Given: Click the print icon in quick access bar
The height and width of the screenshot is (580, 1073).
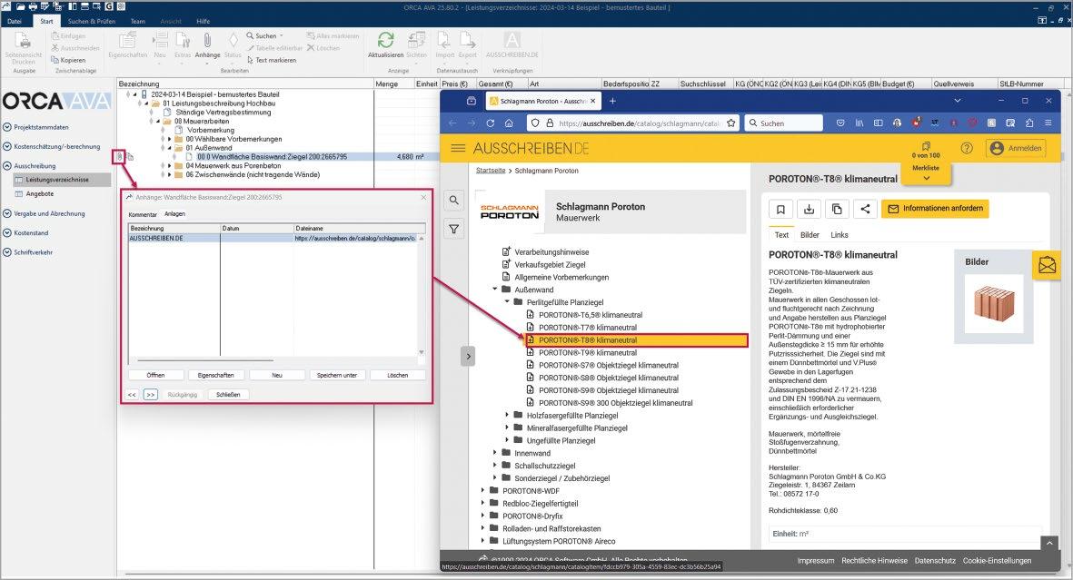Looking at the screenshot, I should (32, 6).
